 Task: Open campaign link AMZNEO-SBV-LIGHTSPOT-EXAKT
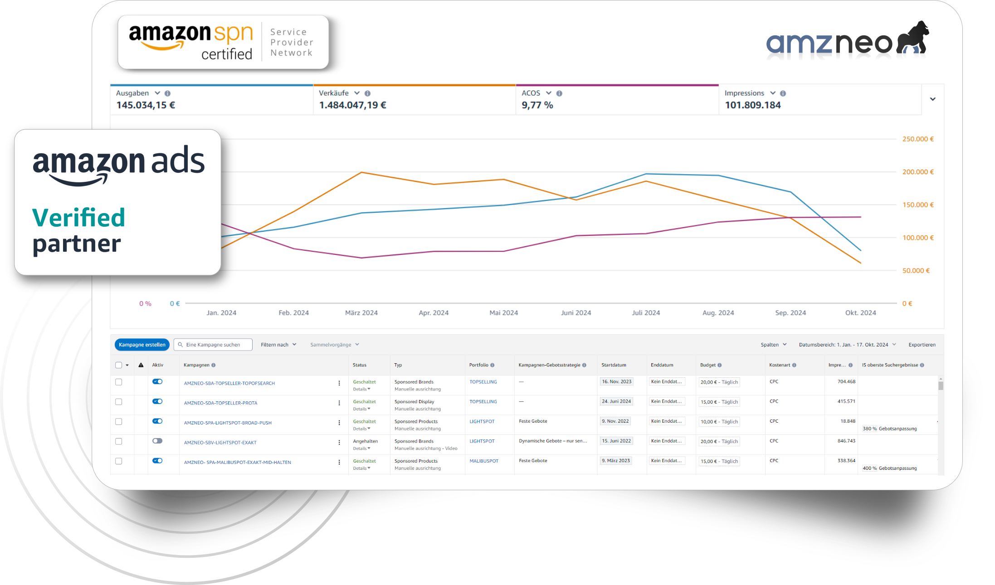pos(220,443)
